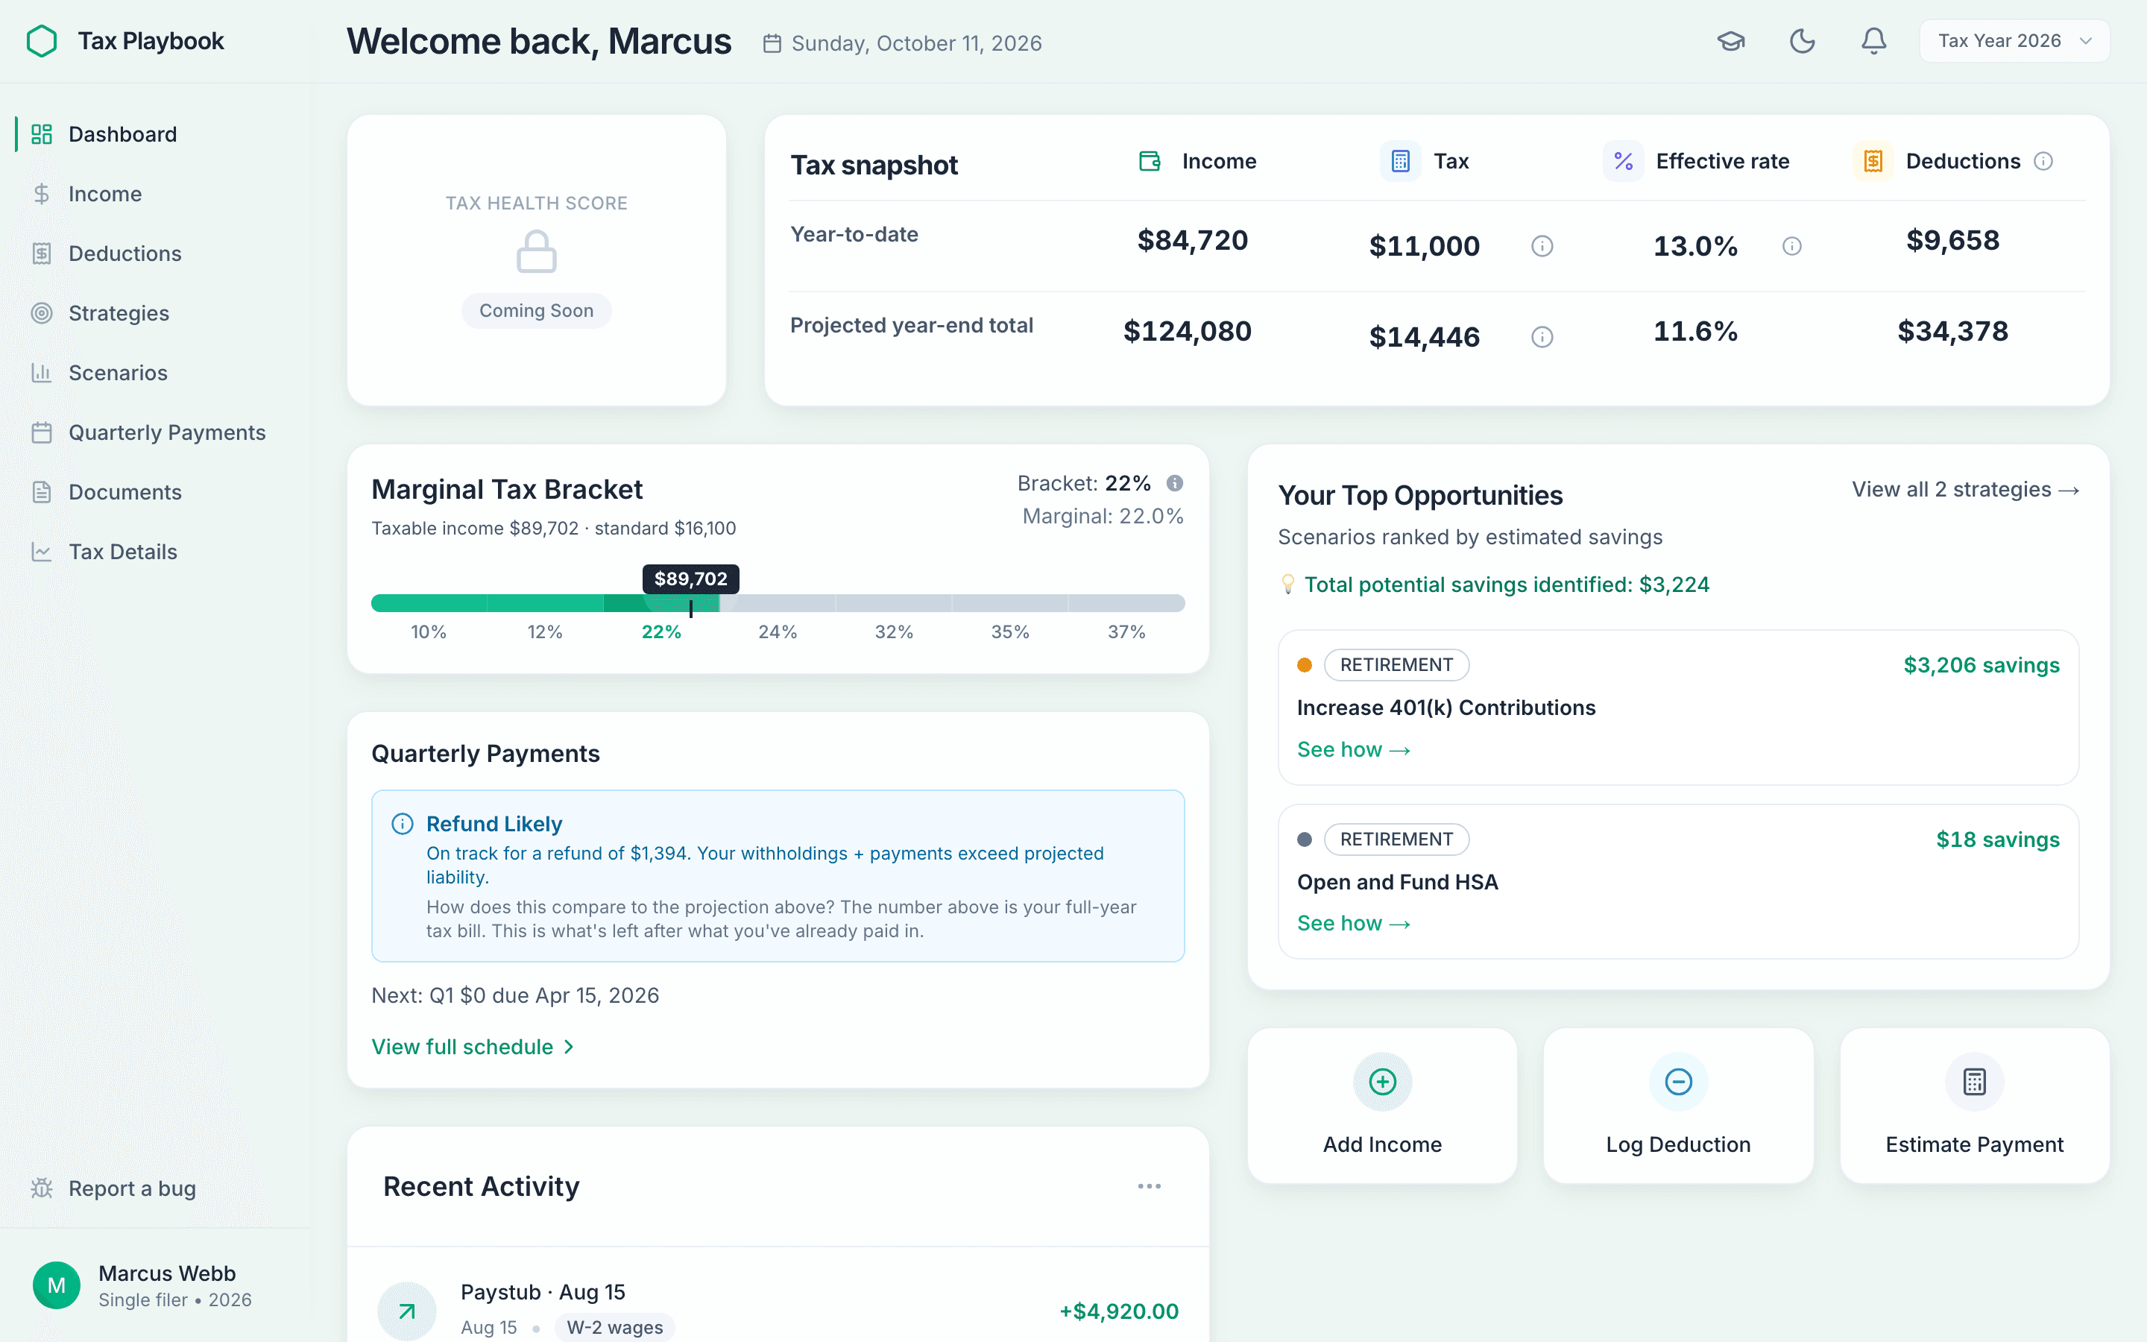Click the Paystub Aug 15 arrow icon

406,1310
